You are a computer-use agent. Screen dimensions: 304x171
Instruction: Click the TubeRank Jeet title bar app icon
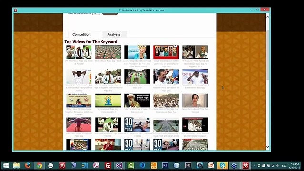(16, 10)
